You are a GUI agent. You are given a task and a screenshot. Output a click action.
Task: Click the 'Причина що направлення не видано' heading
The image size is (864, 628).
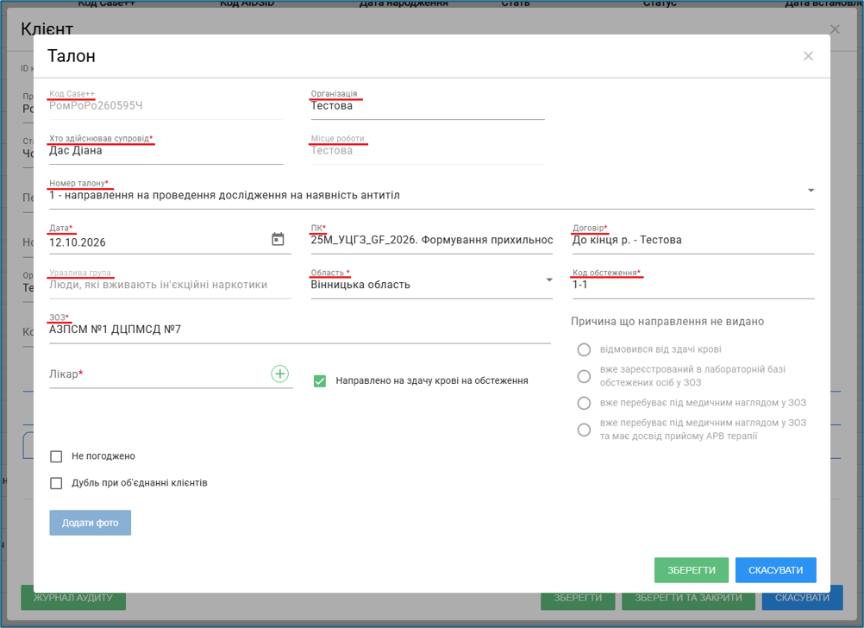tap(667, 322)
